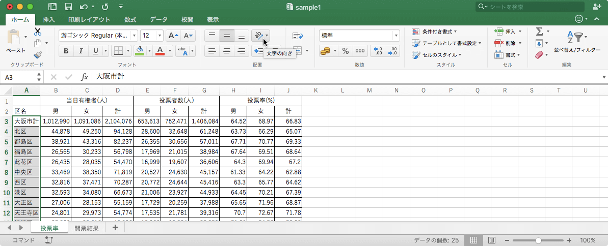608x246 pixels.
Task: Click the AutoSum sigma icon
Action: 539,31
